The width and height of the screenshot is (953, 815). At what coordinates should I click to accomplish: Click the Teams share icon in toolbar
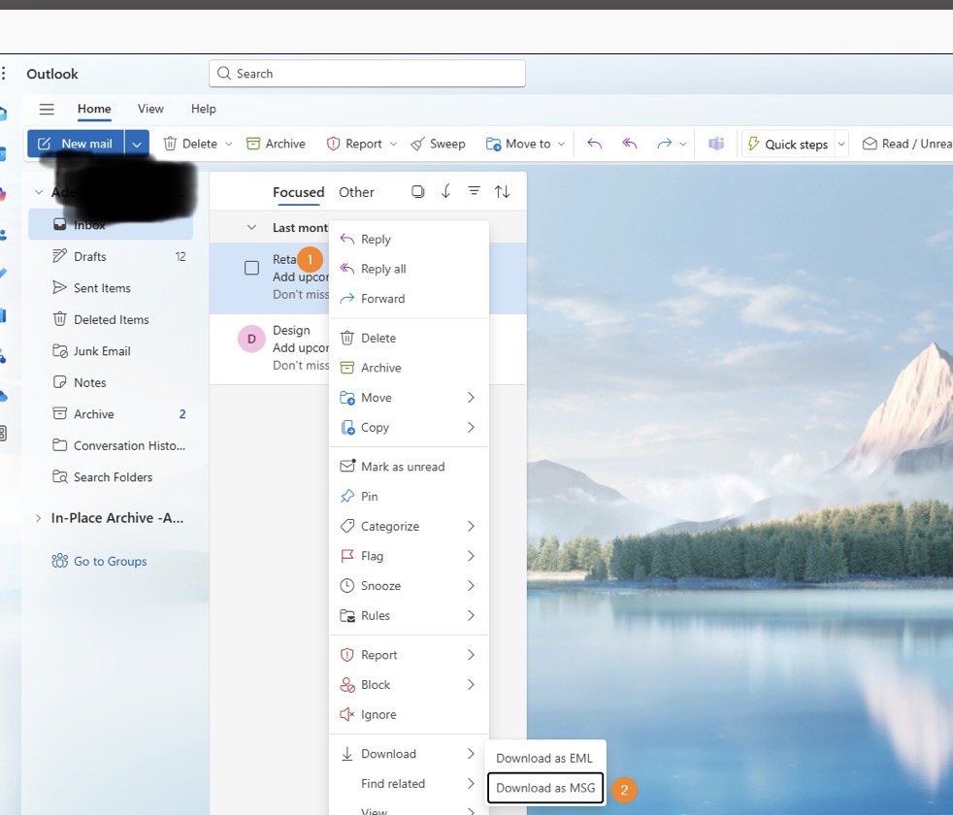tap(716, 144)
